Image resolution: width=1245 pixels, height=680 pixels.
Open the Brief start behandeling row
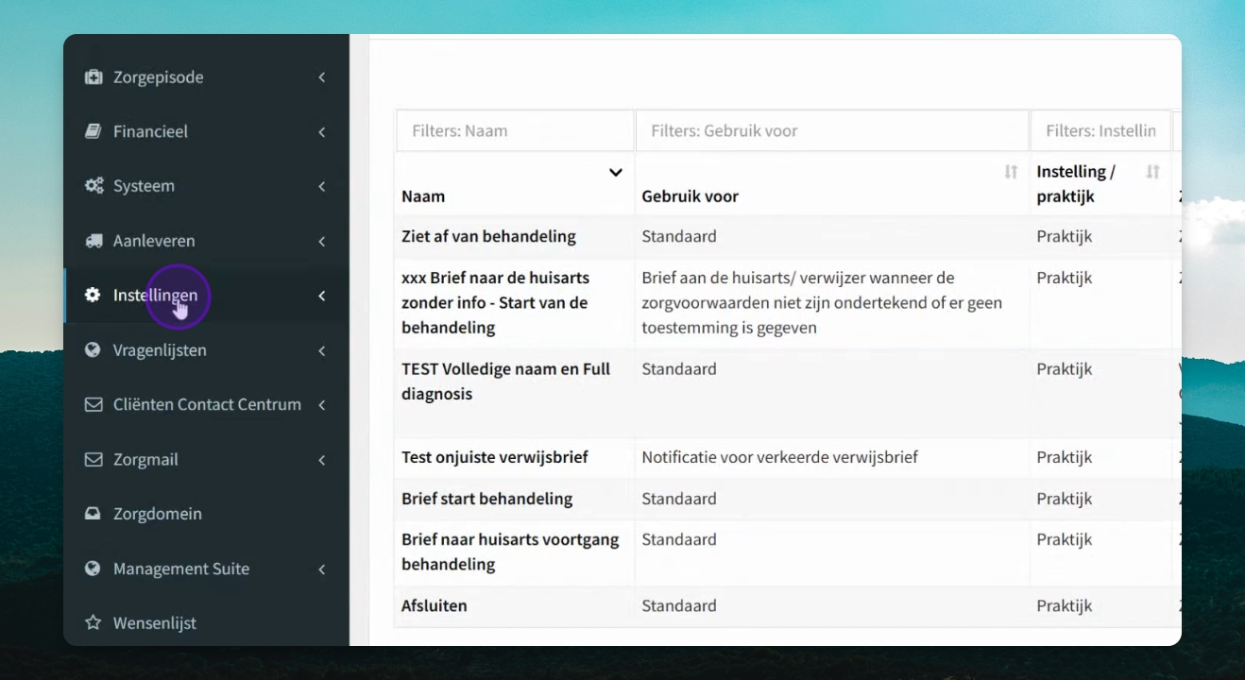click(788, 499)
